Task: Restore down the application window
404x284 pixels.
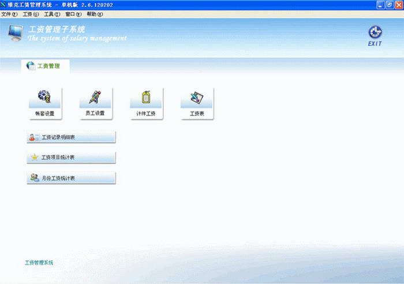Action: (390, 5)
